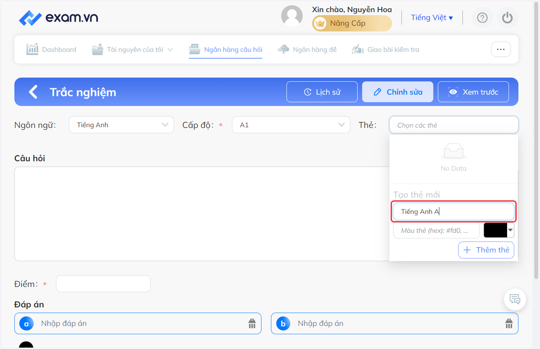This screenshot has height=349, width=540.
Task: Click the Ngân hàng câu hỏi folder icon
Action: [x=194, y=49]
